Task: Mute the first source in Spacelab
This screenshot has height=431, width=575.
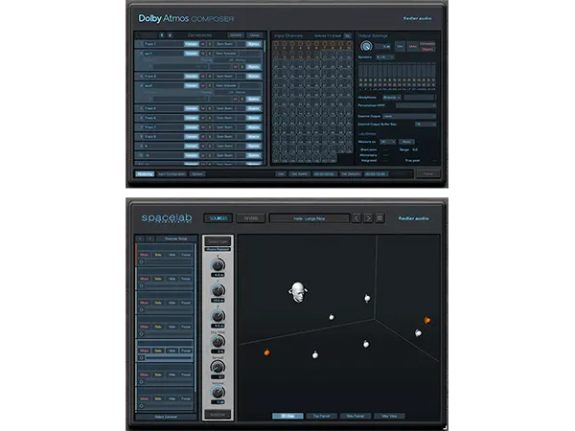Action: [x=145, y=255]
